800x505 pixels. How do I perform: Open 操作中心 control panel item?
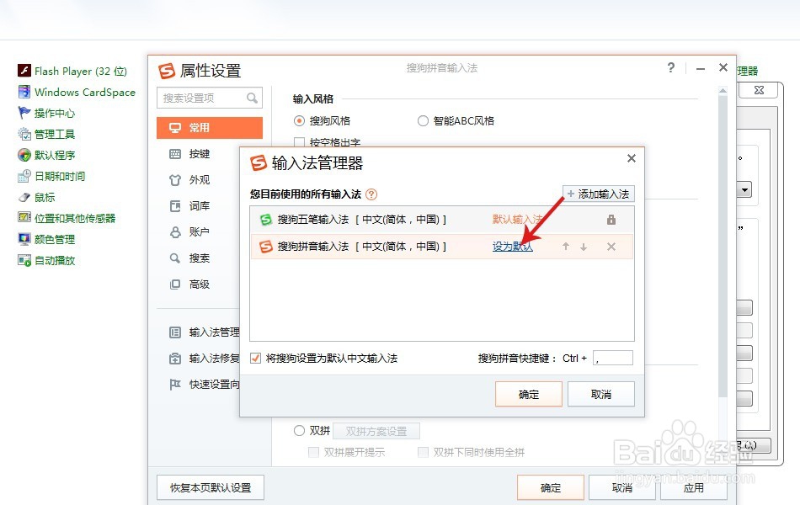click(46, 113)
